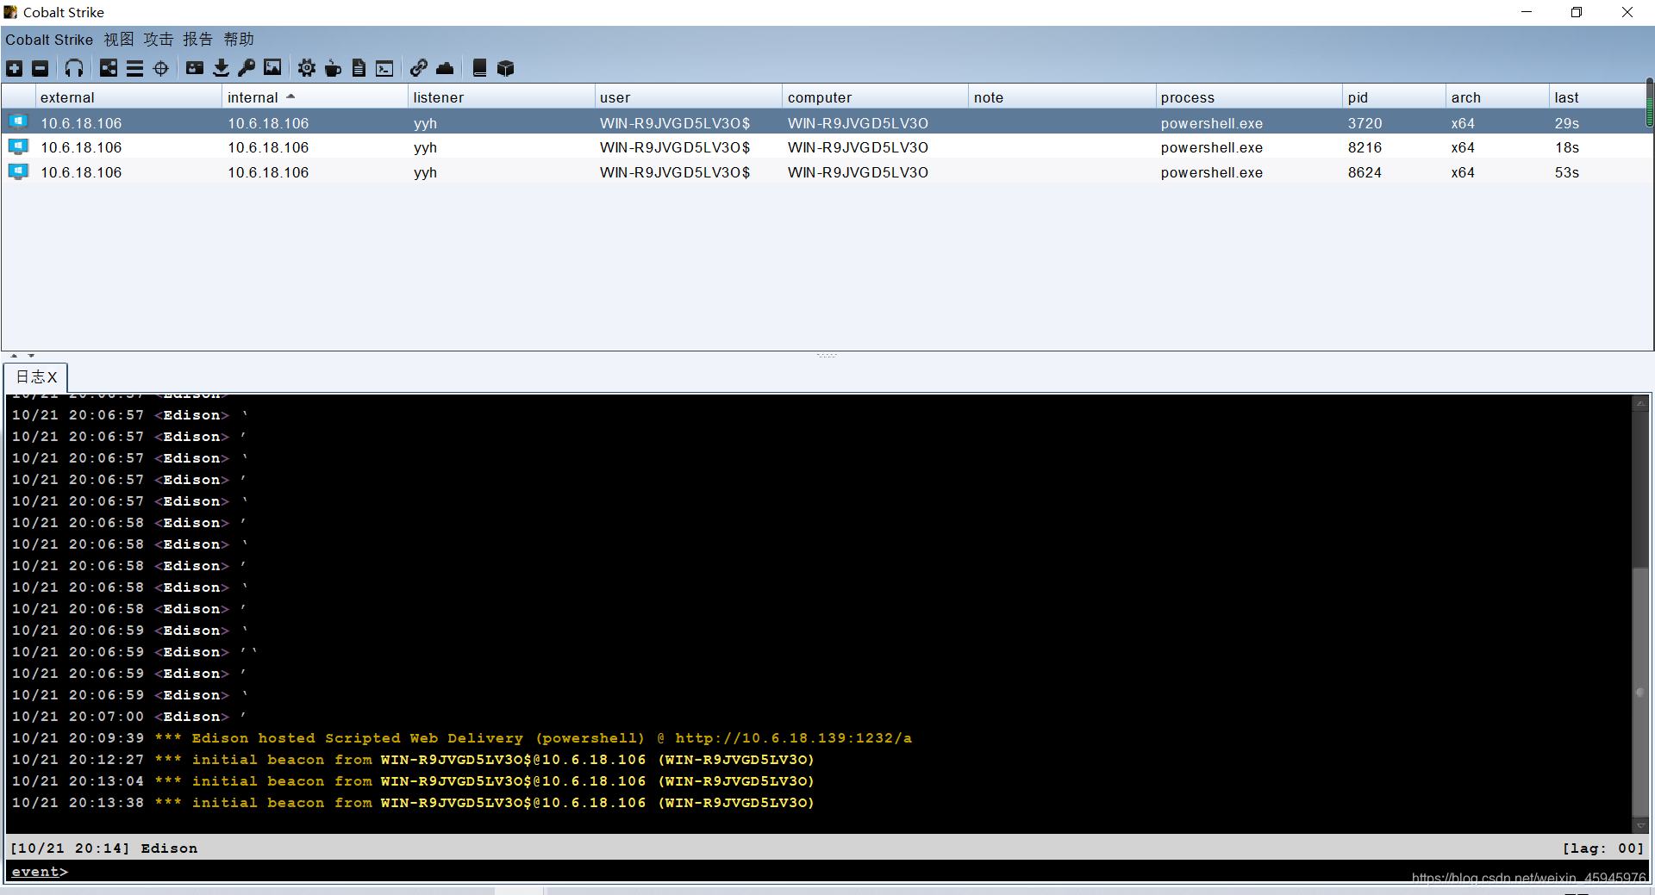Sort by computer column header
Image resolution: width=1655 pixels, height=895 pixels.
pyautogui.click(x=875, y=97)
